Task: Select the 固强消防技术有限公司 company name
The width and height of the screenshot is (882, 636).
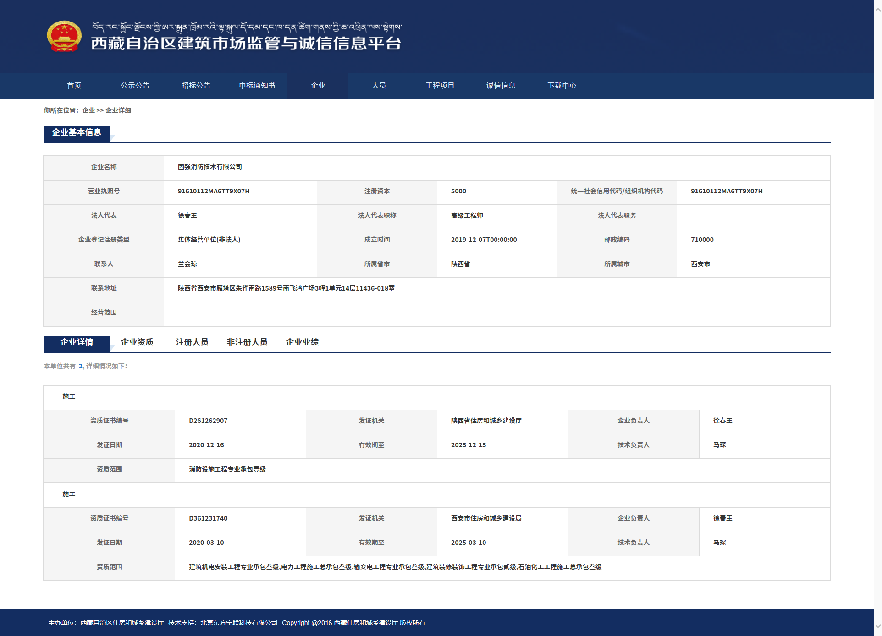Action: pyautogui.click(x=209, y=167)
